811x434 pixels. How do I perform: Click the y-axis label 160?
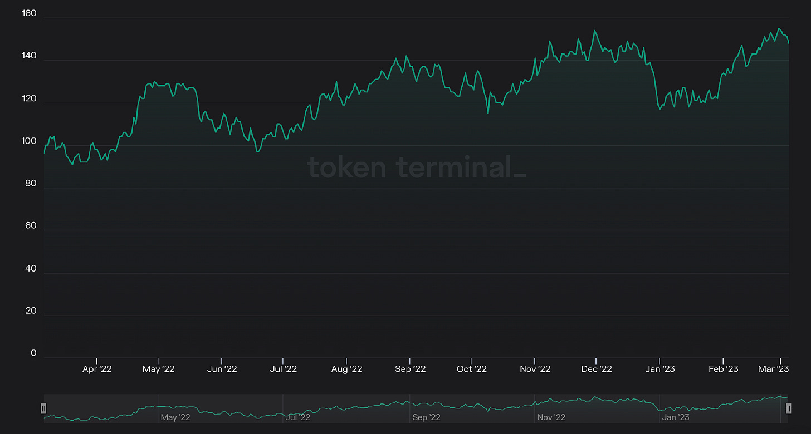tap(30, 13)
